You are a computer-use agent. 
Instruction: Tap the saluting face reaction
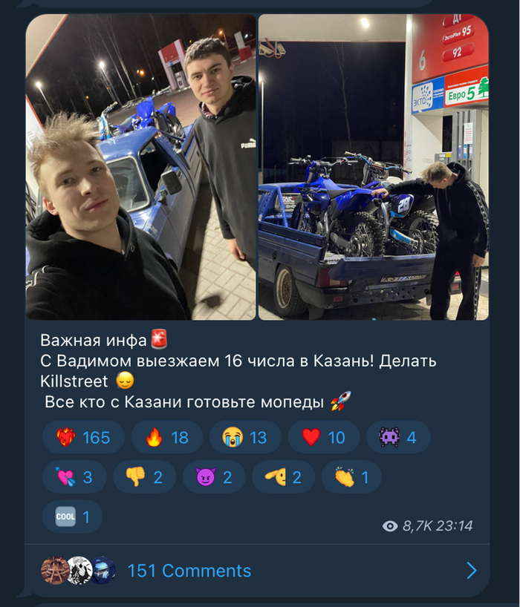tap(283, 477)
